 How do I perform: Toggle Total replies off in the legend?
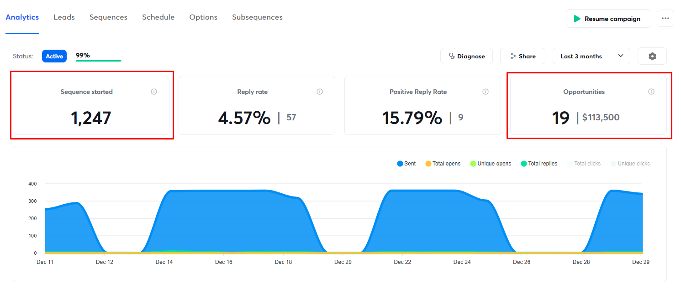click(539, 163)
